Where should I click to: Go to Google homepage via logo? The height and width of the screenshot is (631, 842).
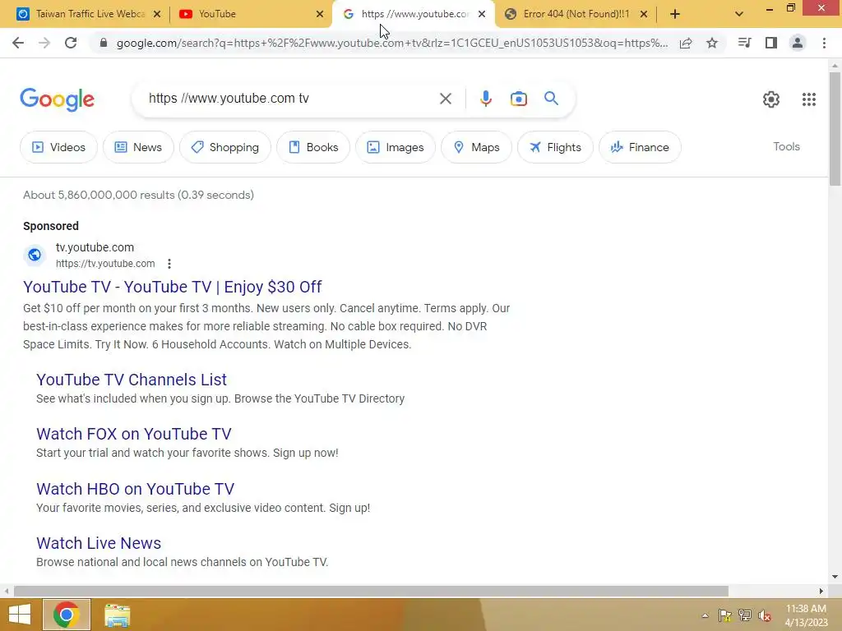(x=58, y=99)
